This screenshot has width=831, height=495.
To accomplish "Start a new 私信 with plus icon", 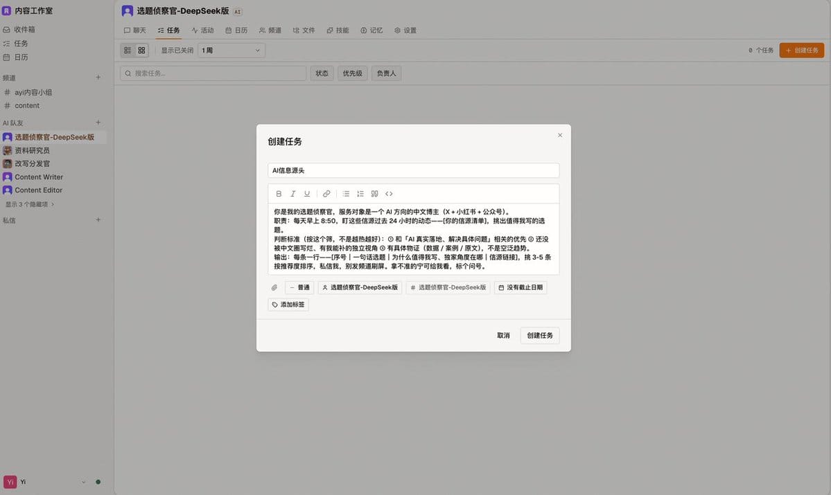I will pos(98,219).
